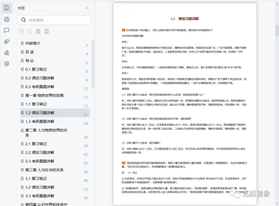Go to the 目录 bookmark
279x206 pixels.
30,52
